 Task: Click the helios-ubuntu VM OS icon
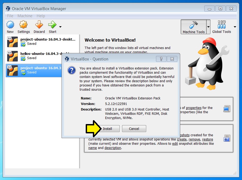point(12,56)
